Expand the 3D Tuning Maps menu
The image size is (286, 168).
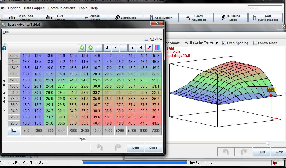pyautogui.click(x=230, y=18)
